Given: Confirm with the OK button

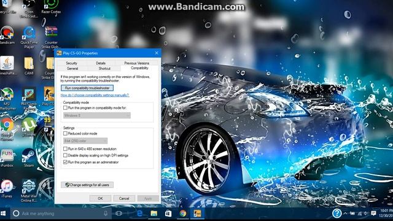Looking at the screenshot, I should 100,198.
